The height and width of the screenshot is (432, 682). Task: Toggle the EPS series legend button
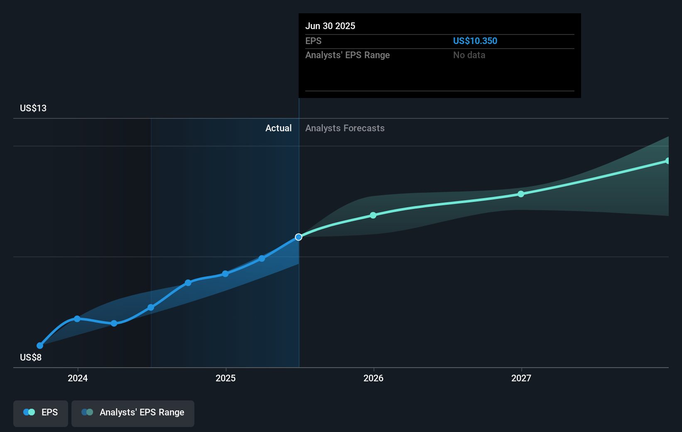click(x=41, y=412)
